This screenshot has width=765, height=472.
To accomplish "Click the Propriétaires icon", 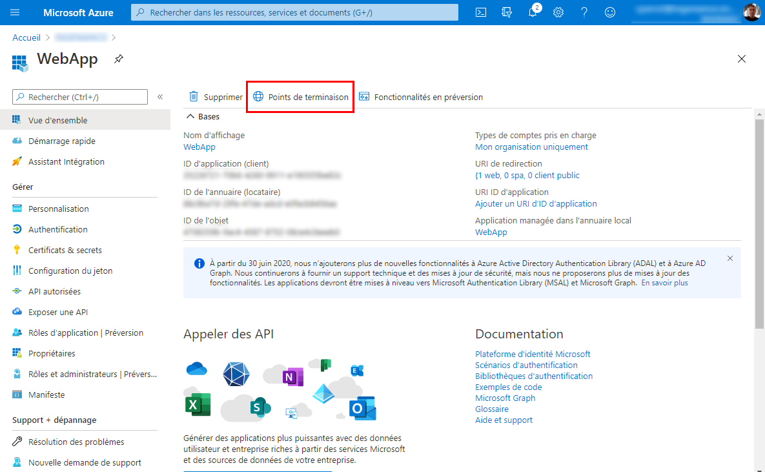I will pos(17,353).
